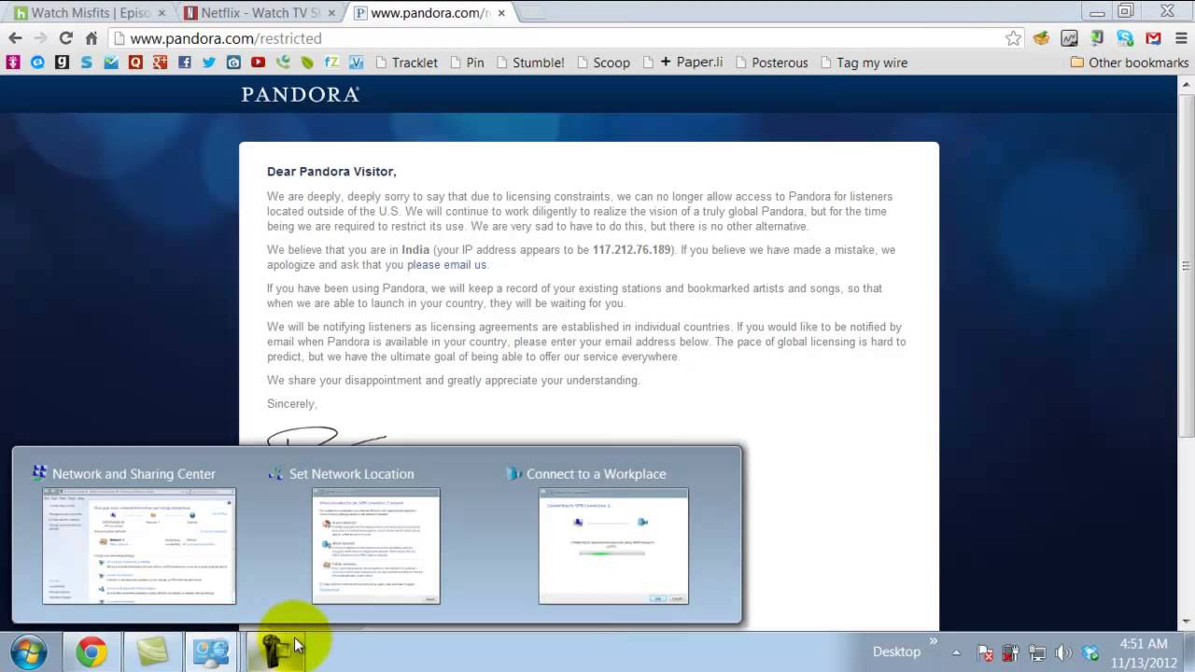The image size is (1195, 672).
Task: Click the Pandora logo
Action: [300, 94]
